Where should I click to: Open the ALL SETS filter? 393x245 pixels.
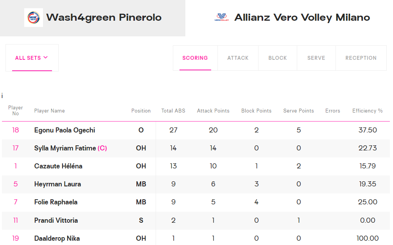click(32, 58)
